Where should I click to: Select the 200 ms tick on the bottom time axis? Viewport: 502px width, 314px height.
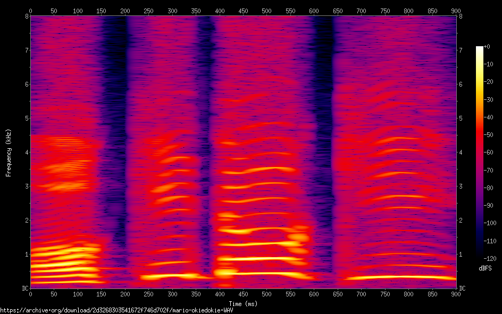(x=125, y=294)
